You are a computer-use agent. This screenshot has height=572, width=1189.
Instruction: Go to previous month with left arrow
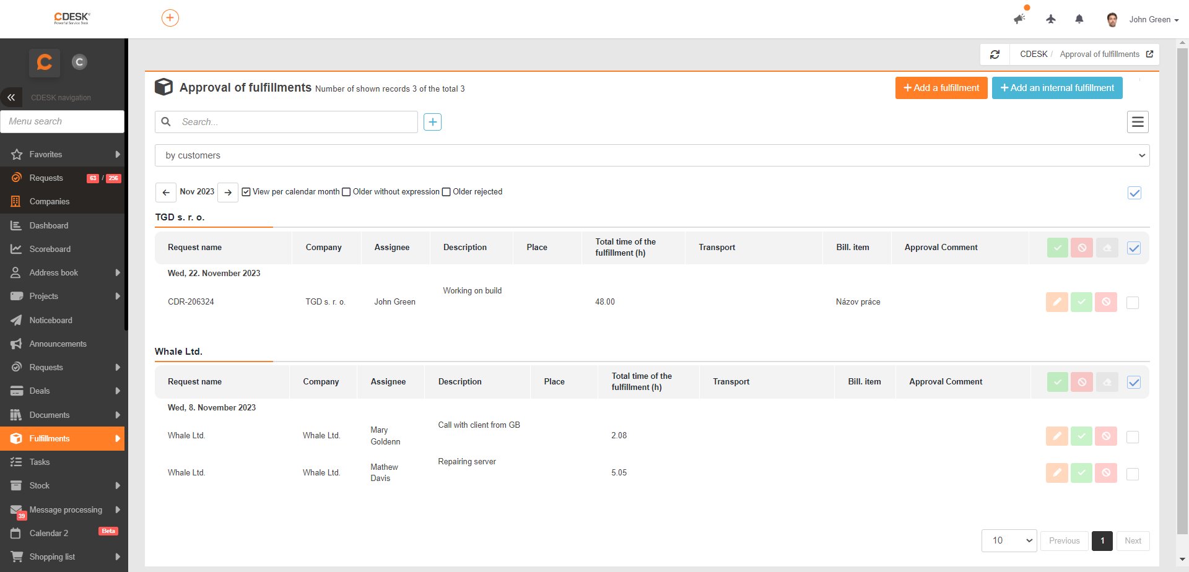click(x=166, y=193)
